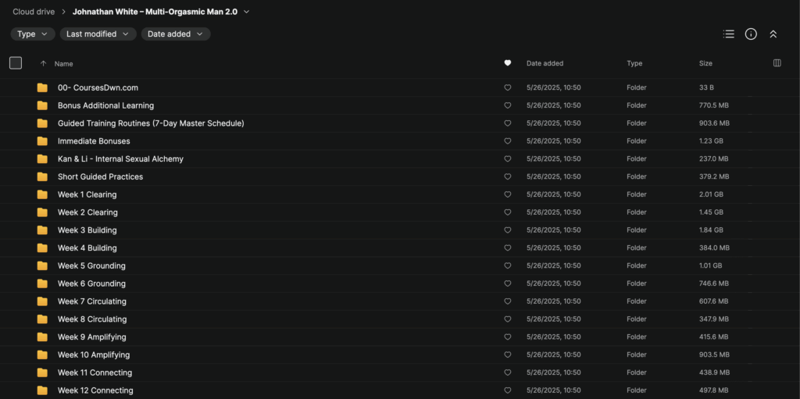Go to the Cloud drive breadcrumb
This screenshot has width=800, height=399.
[x=33, y=12]
